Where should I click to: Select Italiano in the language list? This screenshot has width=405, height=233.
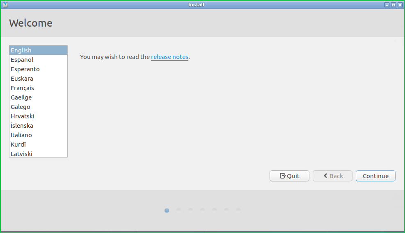[38, 135]
